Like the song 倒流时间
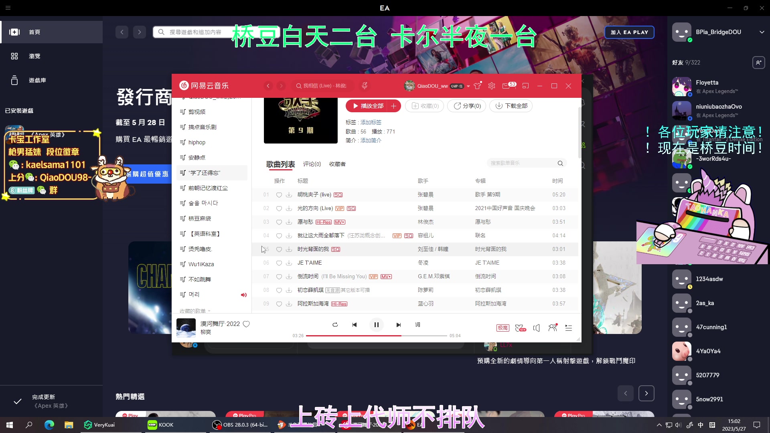 [279, 277]
